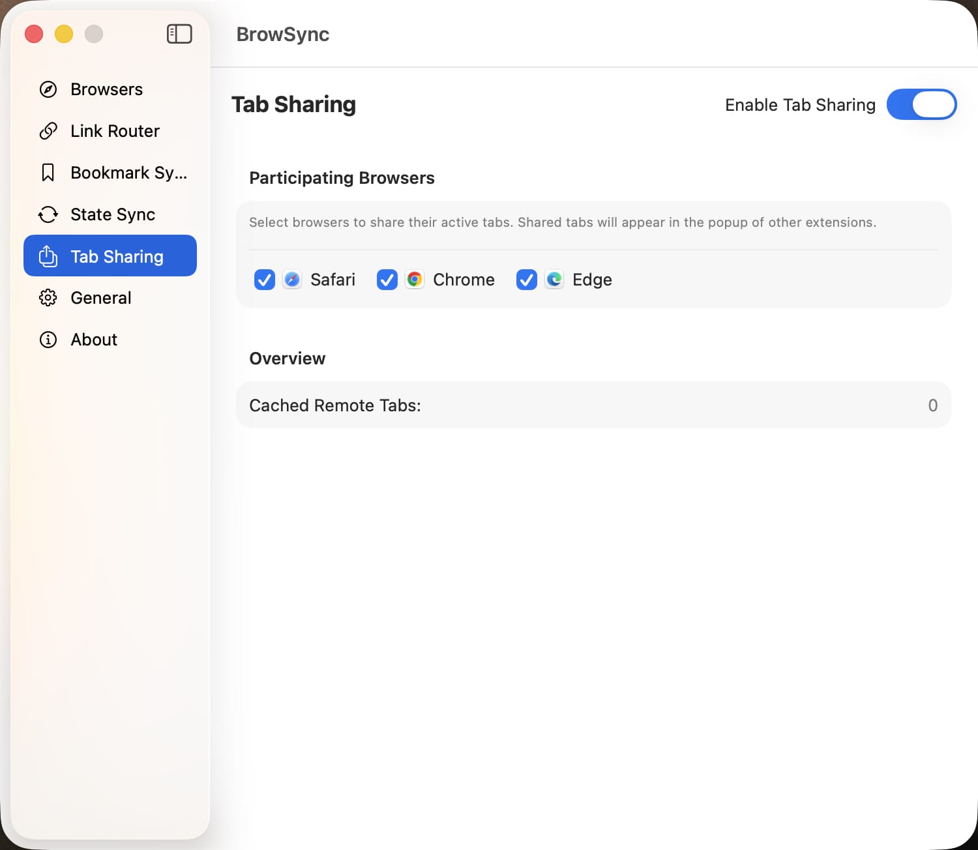Click the State Sync circular arrows icon
Viewport: 978px width, 850px height.
point(48,214)
